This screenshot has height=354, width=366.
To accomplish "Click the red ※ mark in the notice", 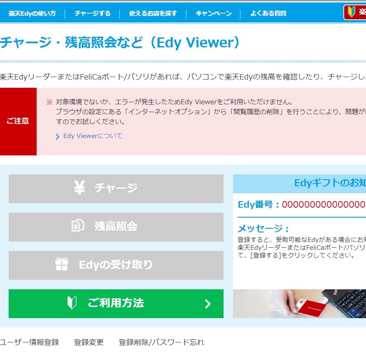I will [49, 102].
